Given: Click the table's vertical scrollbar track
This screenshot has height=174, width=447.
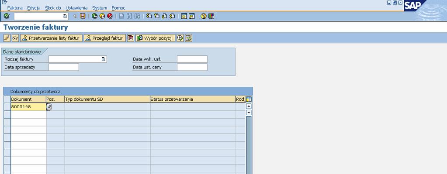Looking at the screenshot, I should [x=249, y=145].
